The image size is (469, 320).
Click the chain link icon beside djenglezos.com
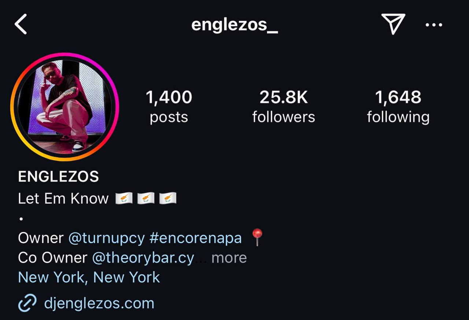coord(27,303)
